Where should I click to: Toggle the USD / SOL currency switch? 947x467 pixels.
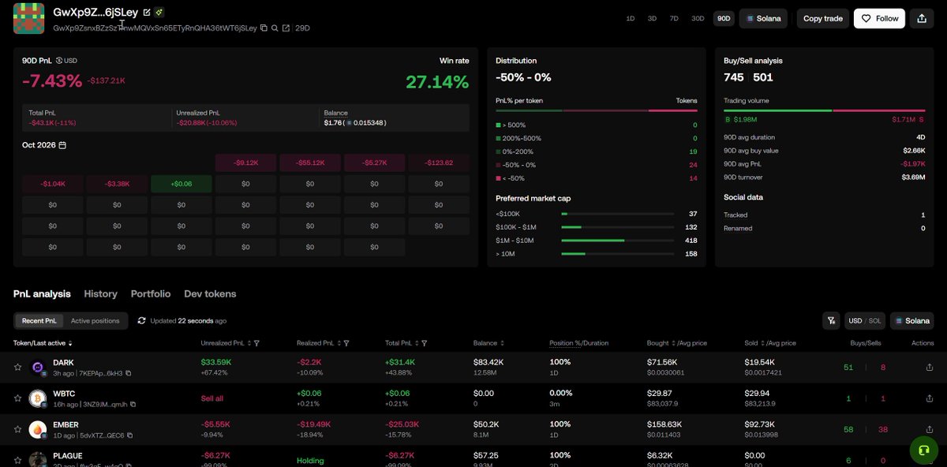[x=865, y=321]
